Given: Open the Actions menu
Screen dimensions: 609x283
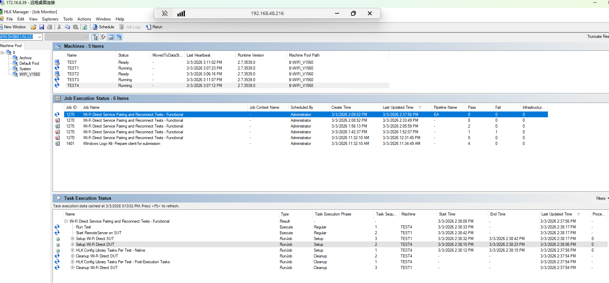Looking at the screenshot, I should tap(84, 19).
